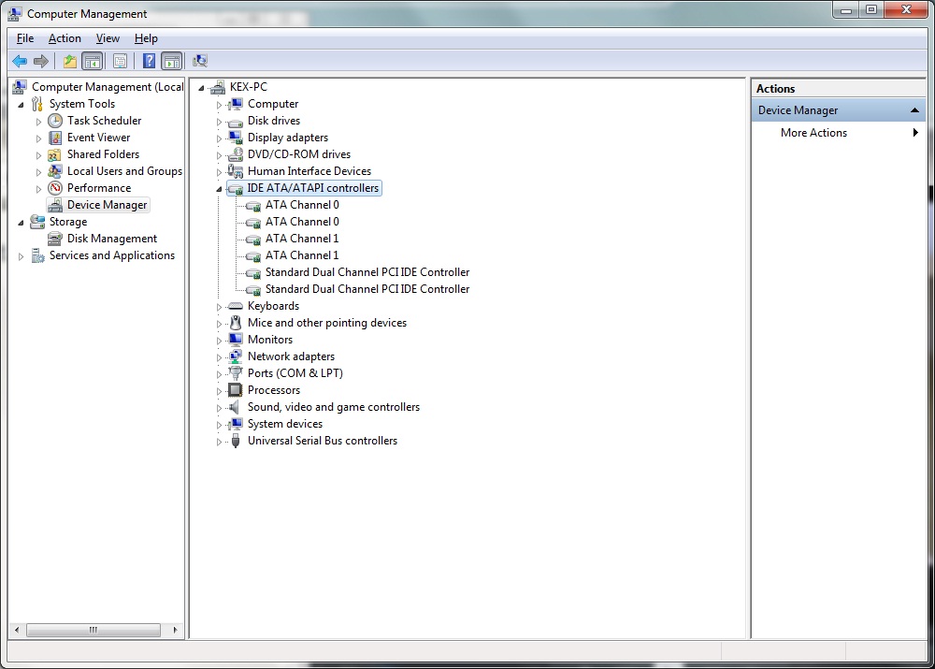
Task: Click the Shared Folders icon
Action: [x=55, y=154]
